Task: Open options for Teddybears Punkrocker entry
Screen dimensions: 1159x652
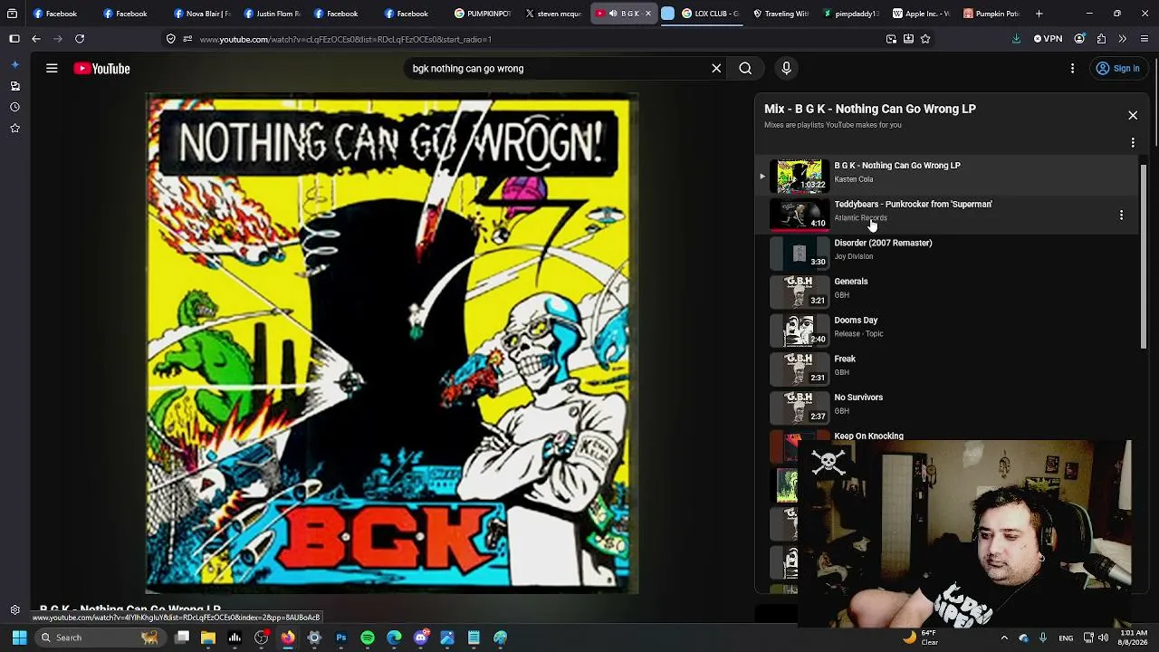Action: click(x=1121, y=215)
